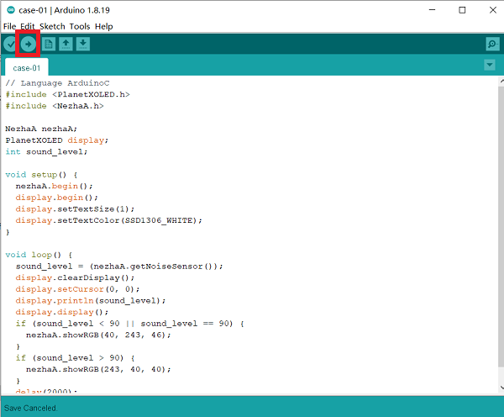The height and width of the screenshot is (417, 504).
Task: Click the 'display.setTextColor(SSD1306_WHITE);' line
Action: [x=108, y=220]
